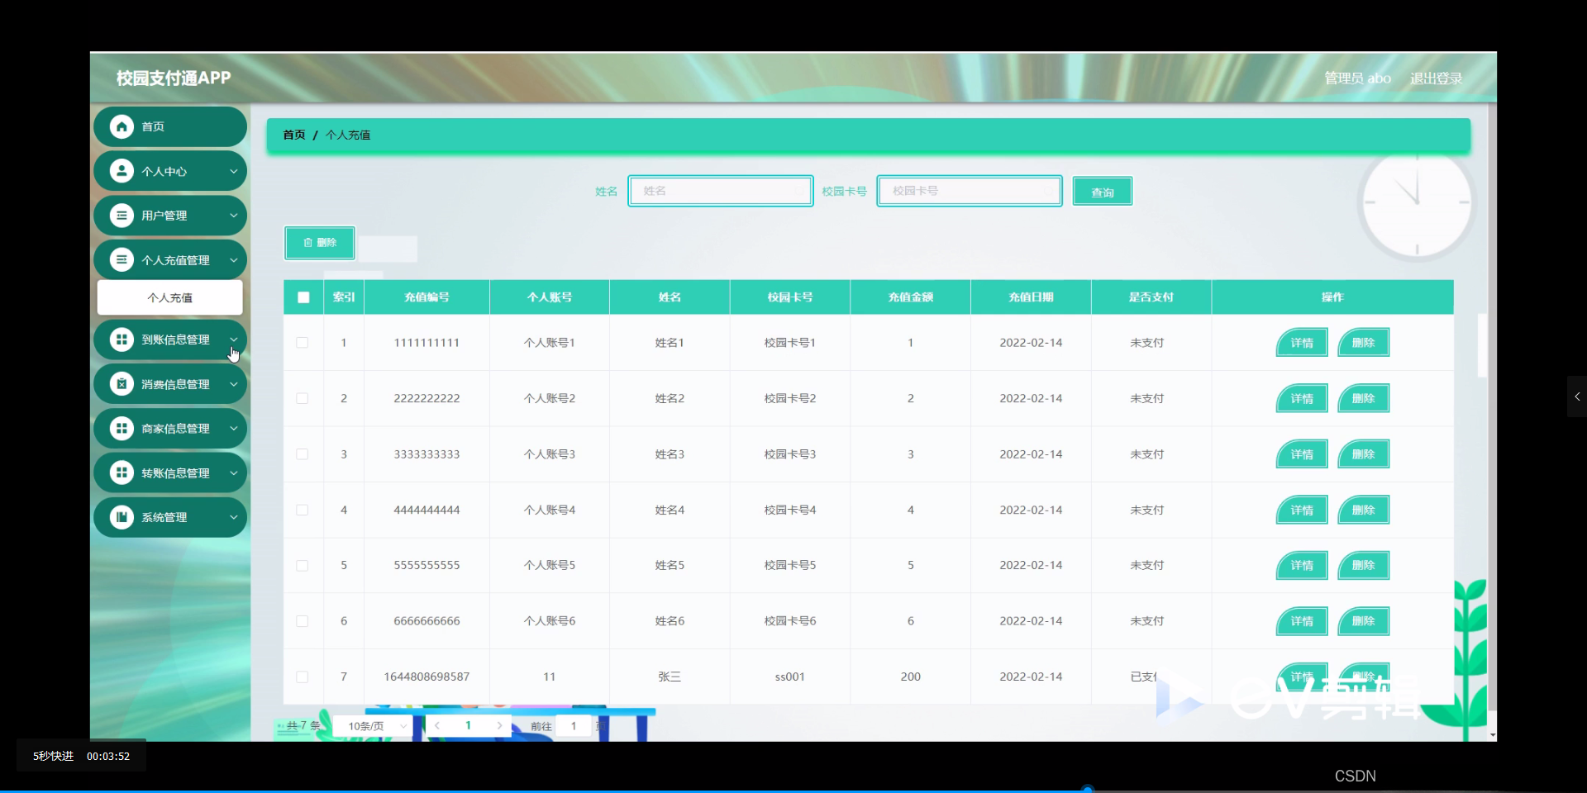Expand the 个人中心 menu chevron
Screen dimensions: 1587x793
[x=234, y=171]
